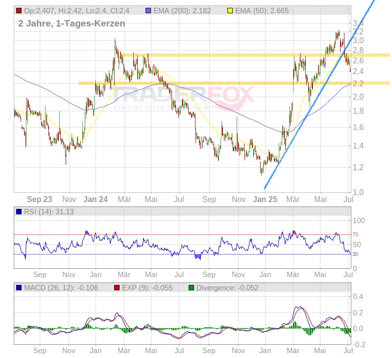Click the blue 30 oversold level label
This screenshot has width=392, height=358.
point(355,254)
